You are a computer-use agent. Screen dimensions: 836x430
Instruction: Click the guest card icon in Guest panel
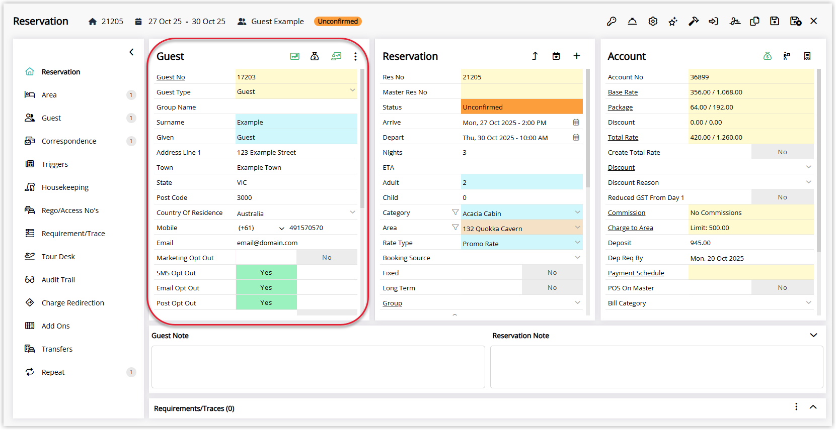tap(295, 56)
